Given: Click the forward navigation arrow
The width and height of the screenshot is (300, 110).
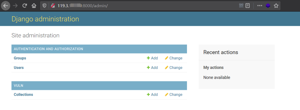Looking at the screenshot, I should [15, 6].
